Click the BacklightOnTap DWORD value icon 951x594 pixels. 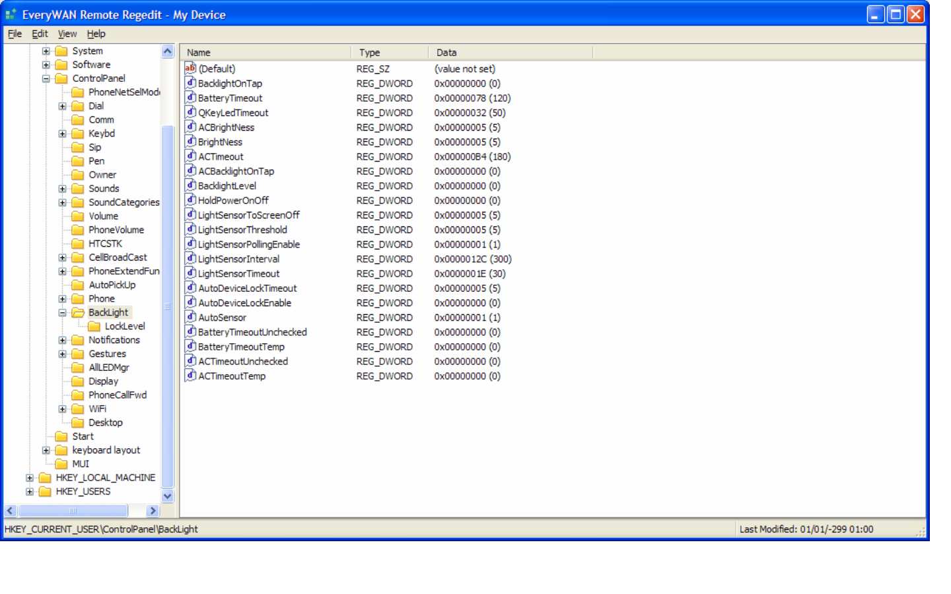coord(190,82)
